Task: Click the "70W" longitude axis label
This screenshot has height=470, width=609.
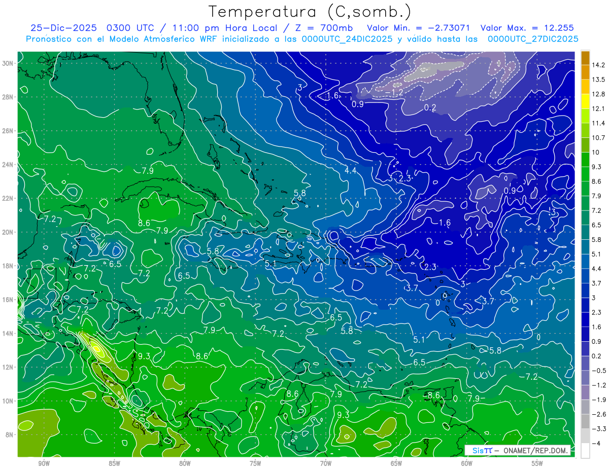Action: [326, 463]
